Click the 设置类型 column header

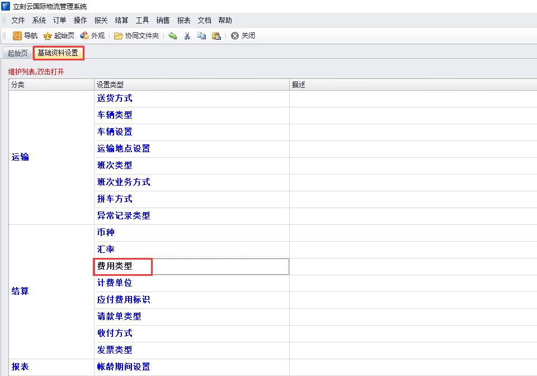click(110, 85)
